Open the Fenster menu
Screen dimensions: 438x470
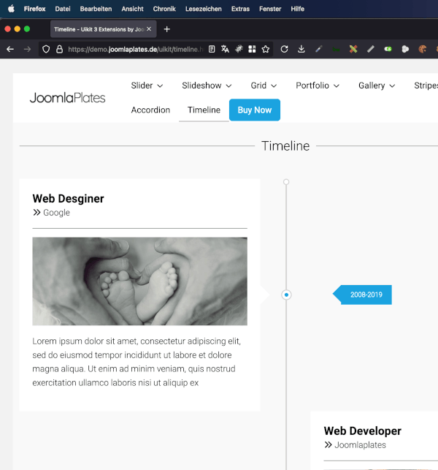pos(270,9)
